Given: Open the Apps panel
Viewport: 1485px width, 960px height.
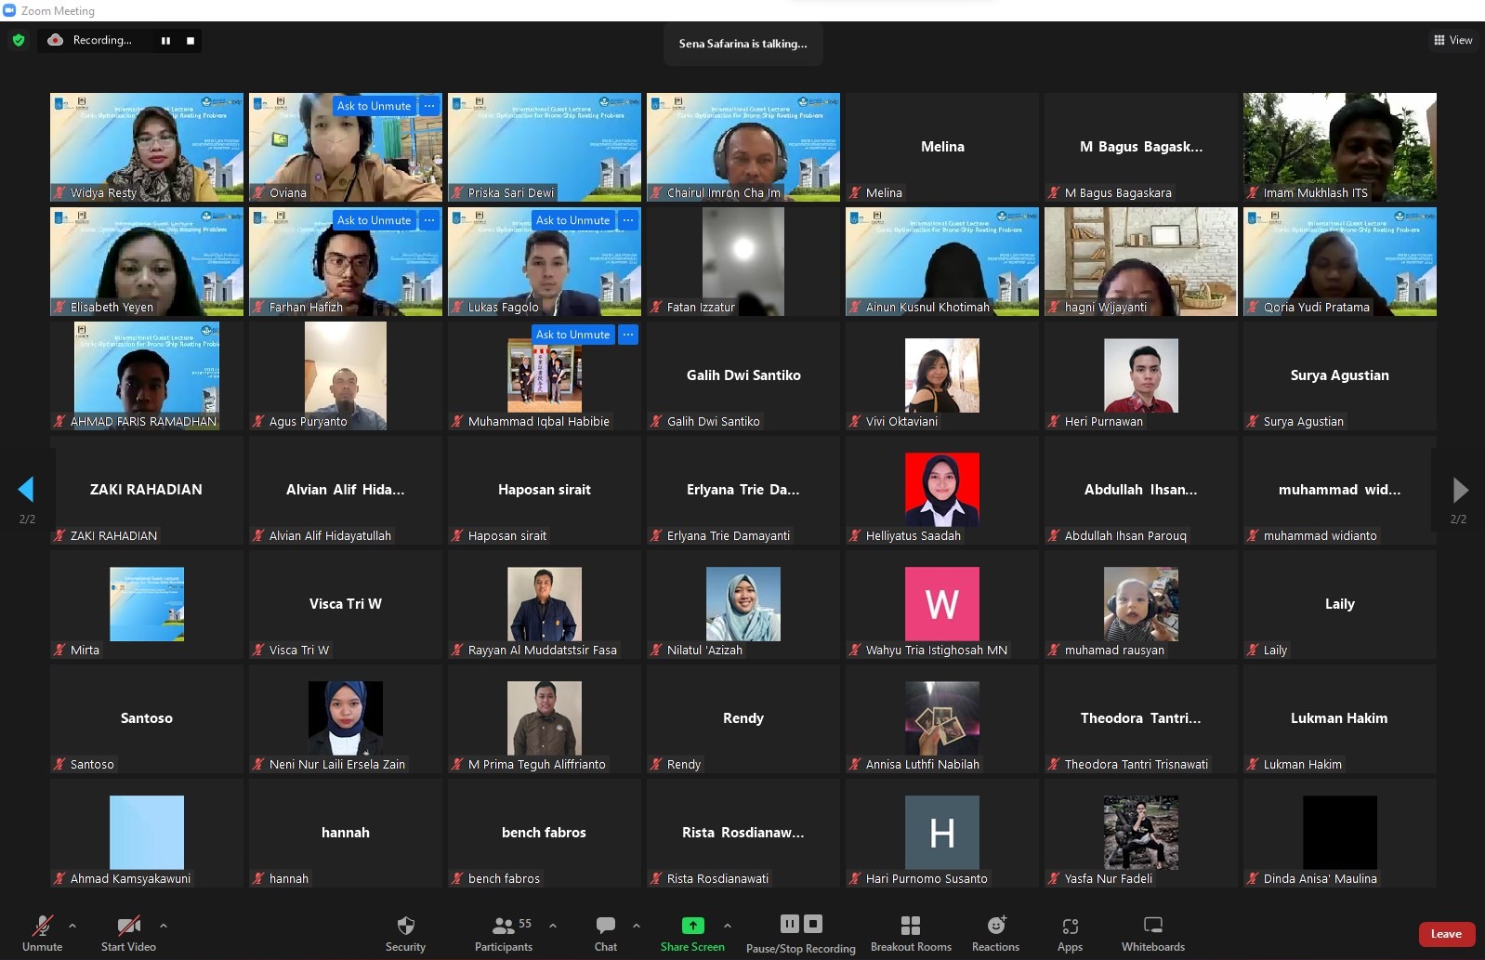Looking at the screenshot, I should (x=1070, y=933).
